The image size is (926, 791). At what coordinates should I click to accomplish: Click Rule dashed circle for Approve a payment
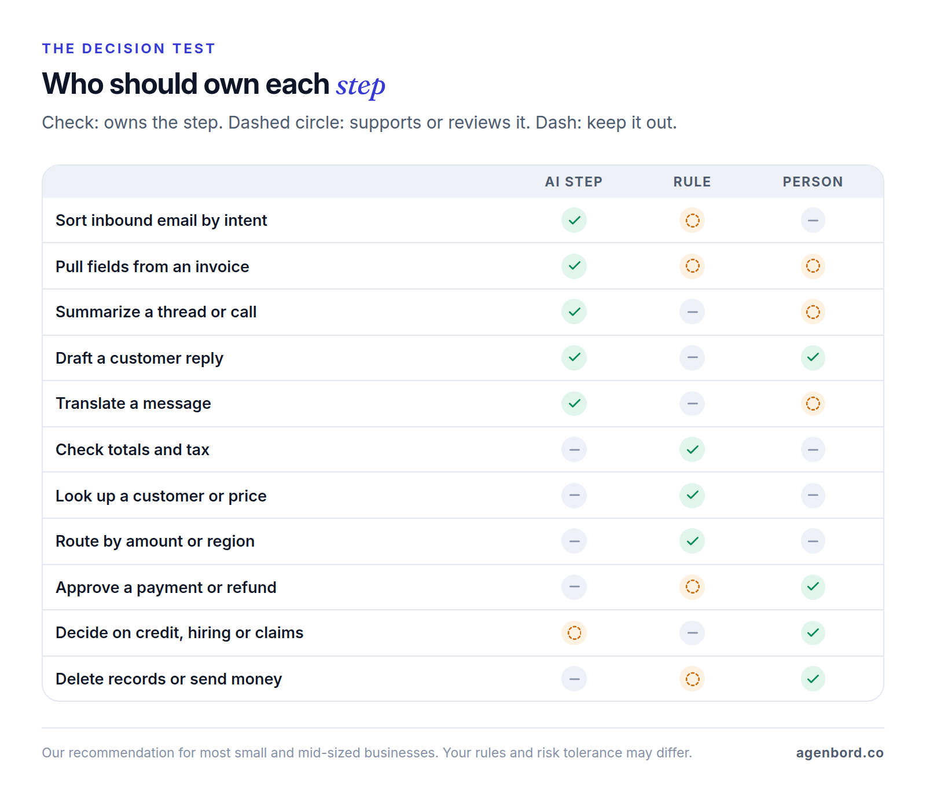pyautogui.click(x=692, y=587)
